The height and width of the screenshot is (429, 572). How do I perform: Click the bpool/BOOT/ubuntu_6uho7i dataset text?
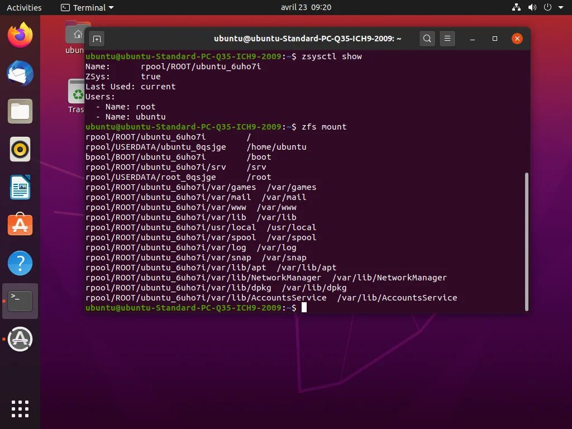tap(146, 157)
